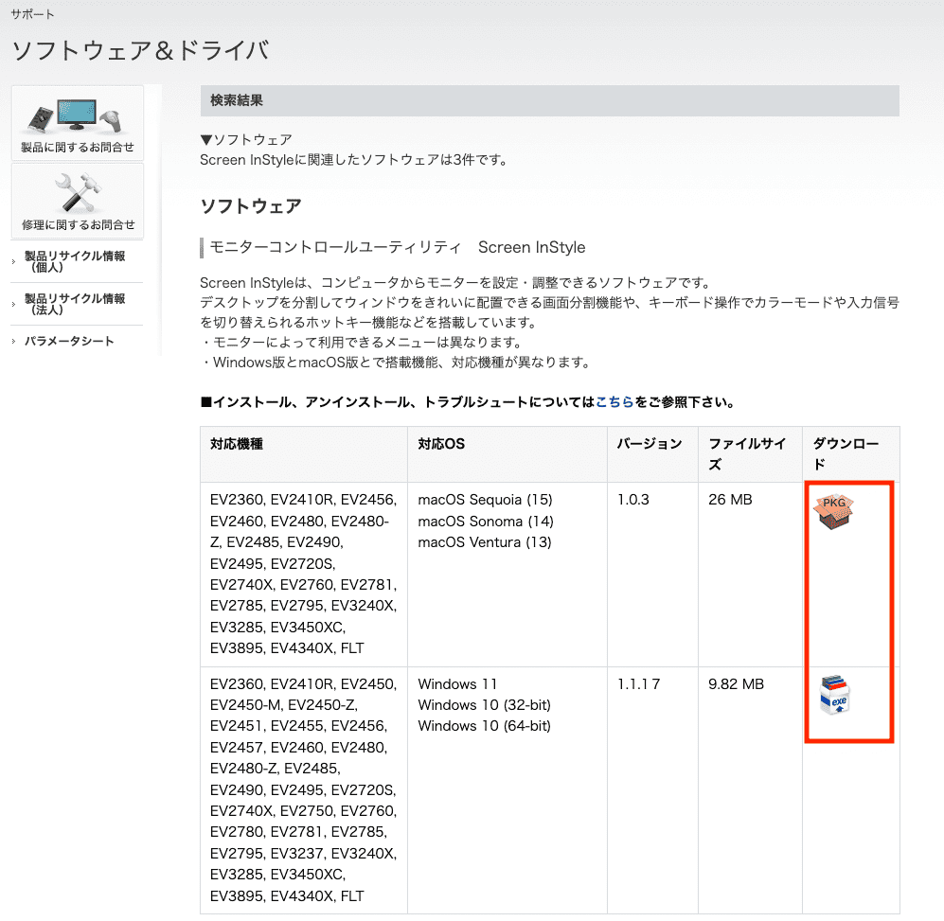Click モニターコントロールユーティリティ Screen InStyle heading

tap(398, 247)
